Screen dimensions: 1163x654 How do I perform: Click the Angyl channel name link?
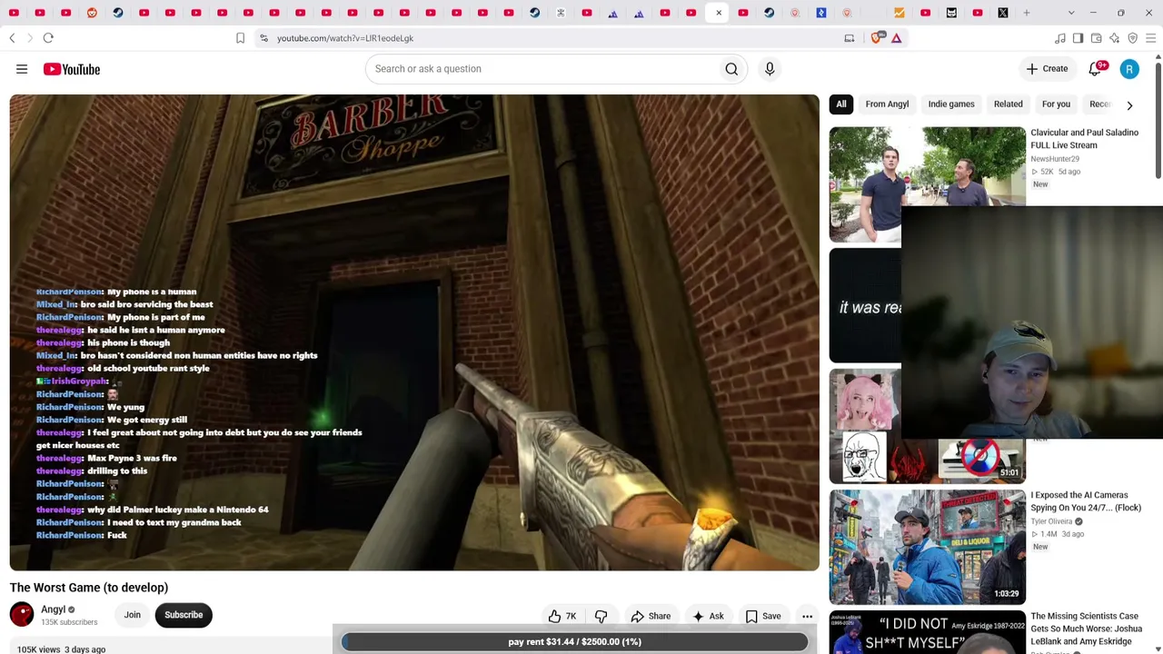(54, 609)
